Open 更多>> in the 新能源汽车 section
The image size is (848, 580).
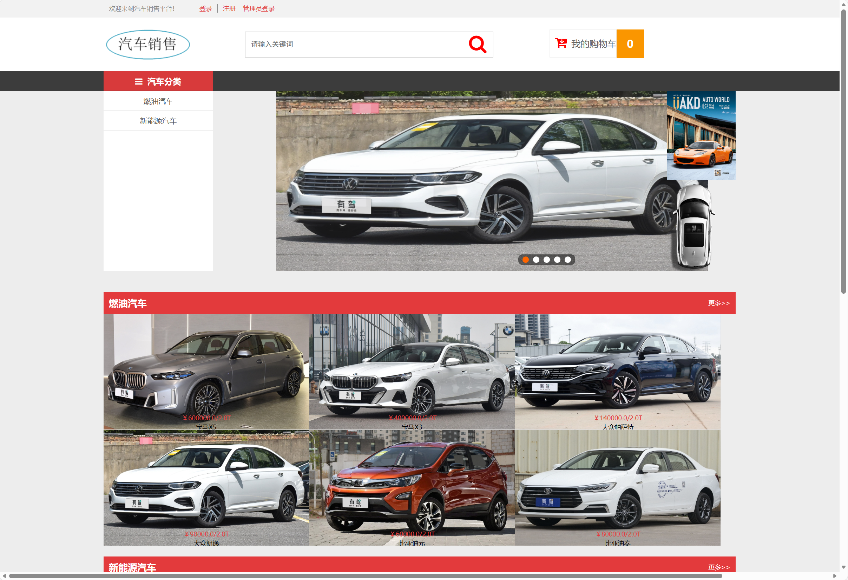[718, 567]
